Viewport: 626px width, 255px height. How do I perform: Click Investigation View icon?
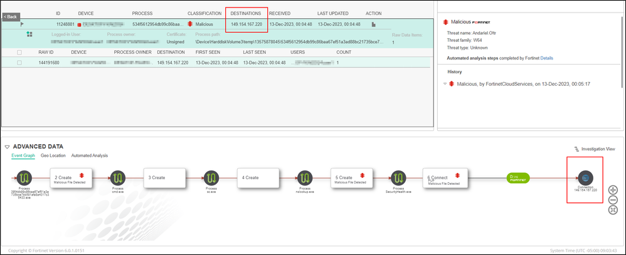[576, 149]
